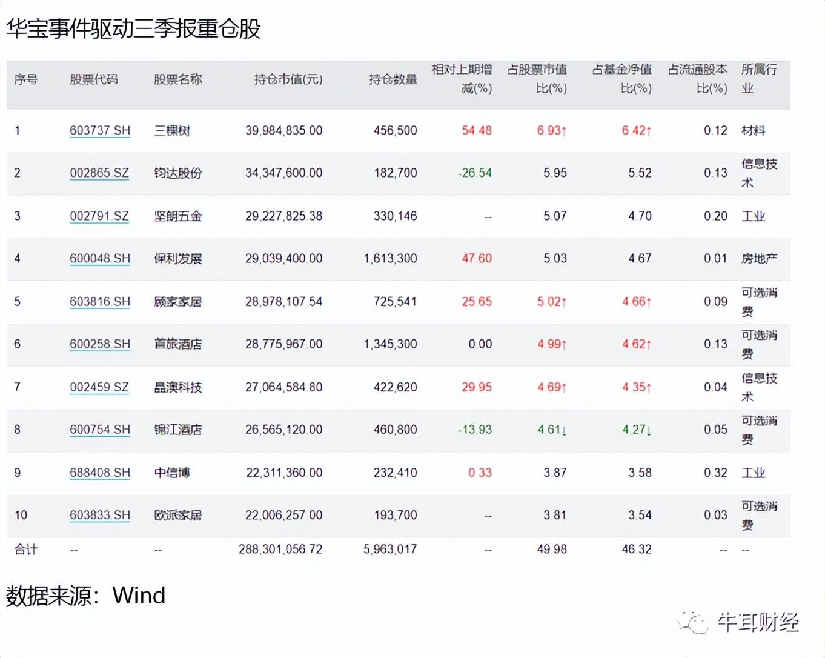Open stock code link 600754.SH
The image size is (825, 658).
(x=100, y=430)
